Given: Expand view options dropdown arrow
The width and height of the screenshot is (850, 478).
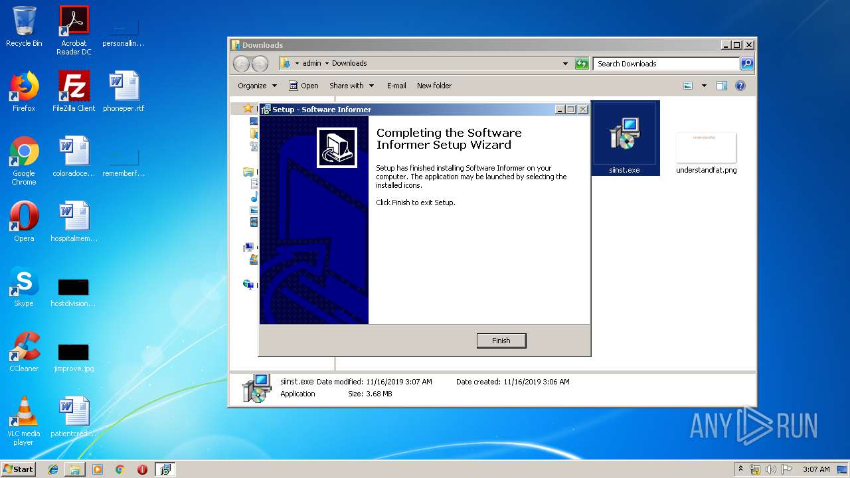Looking at the screenshot, I should point(704,86).
